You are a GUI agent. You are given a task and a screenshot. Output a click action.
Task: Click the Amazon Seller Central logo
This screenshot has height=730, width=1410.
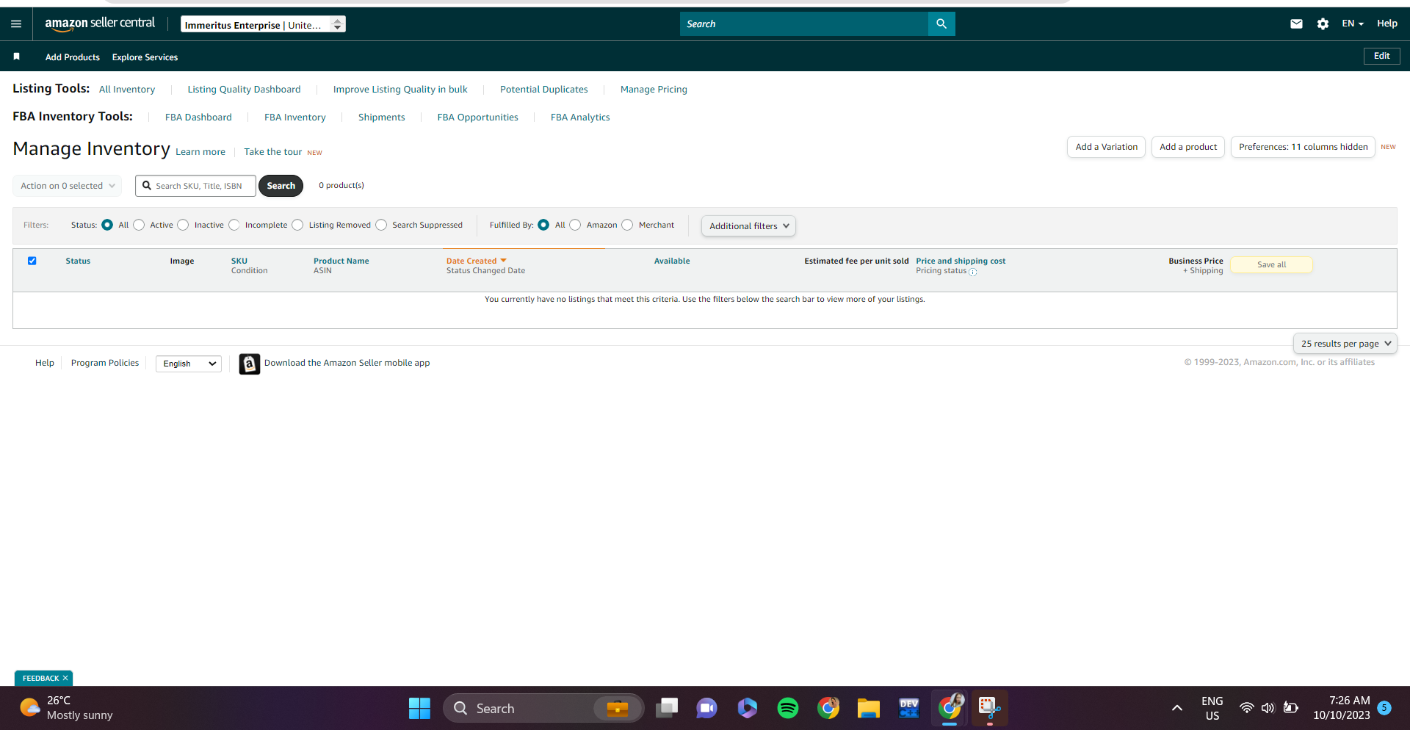pos(100,24)
